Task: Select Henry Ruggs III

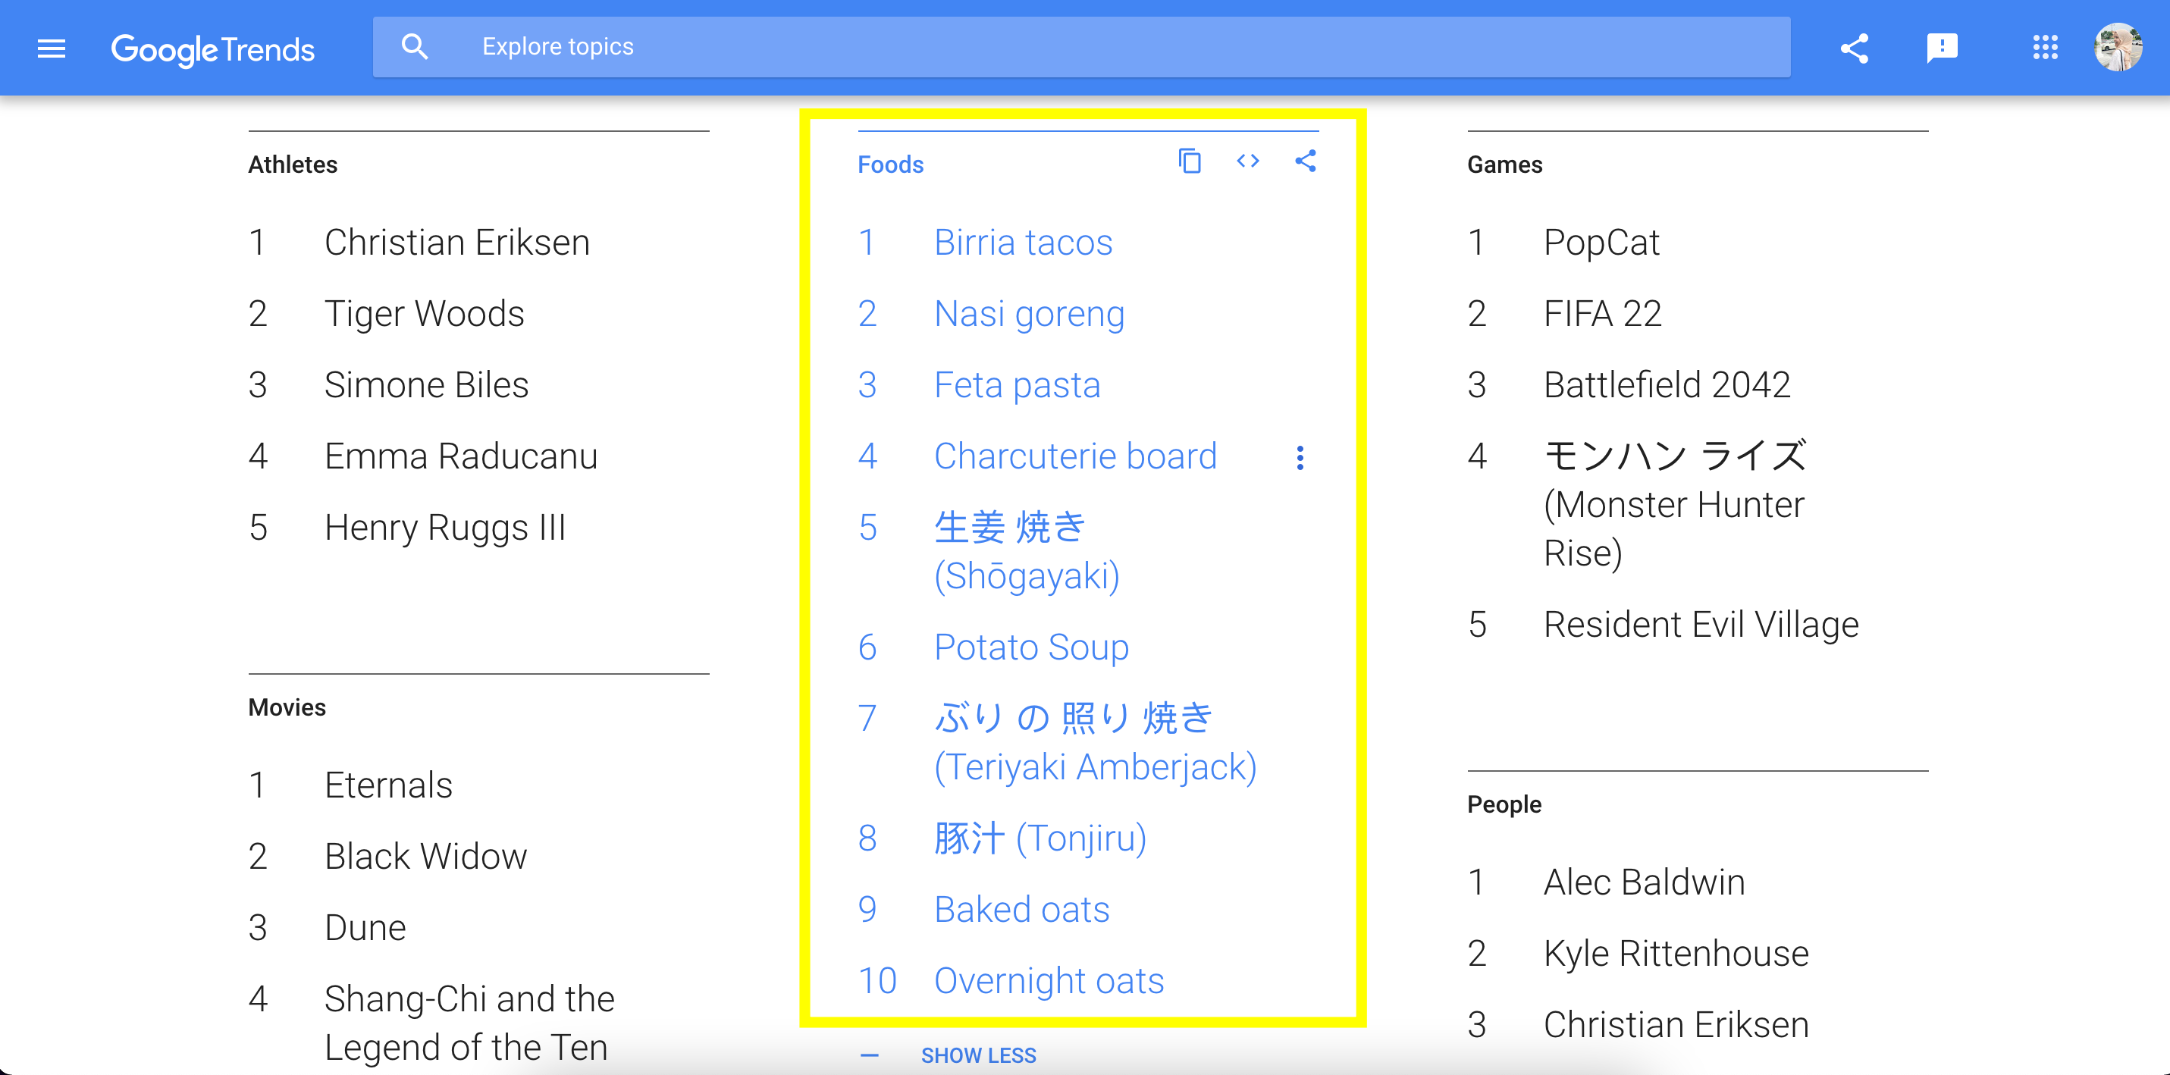Action: coord(445,528)
